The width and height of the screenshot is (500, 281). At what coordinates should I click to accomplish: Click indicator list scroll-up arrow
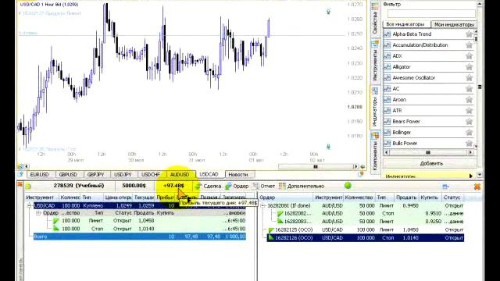tap(476, 32)
